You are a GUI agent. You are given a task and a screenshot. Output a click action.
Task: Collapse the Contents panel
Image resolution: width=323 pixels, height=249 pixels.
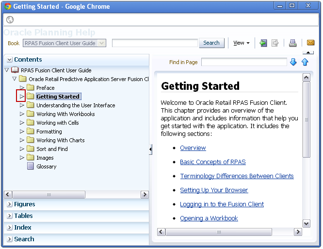tap(9, 60)
